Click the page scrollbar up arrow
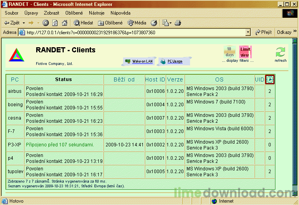Screen dimensions: 299x205 (295, 41)
